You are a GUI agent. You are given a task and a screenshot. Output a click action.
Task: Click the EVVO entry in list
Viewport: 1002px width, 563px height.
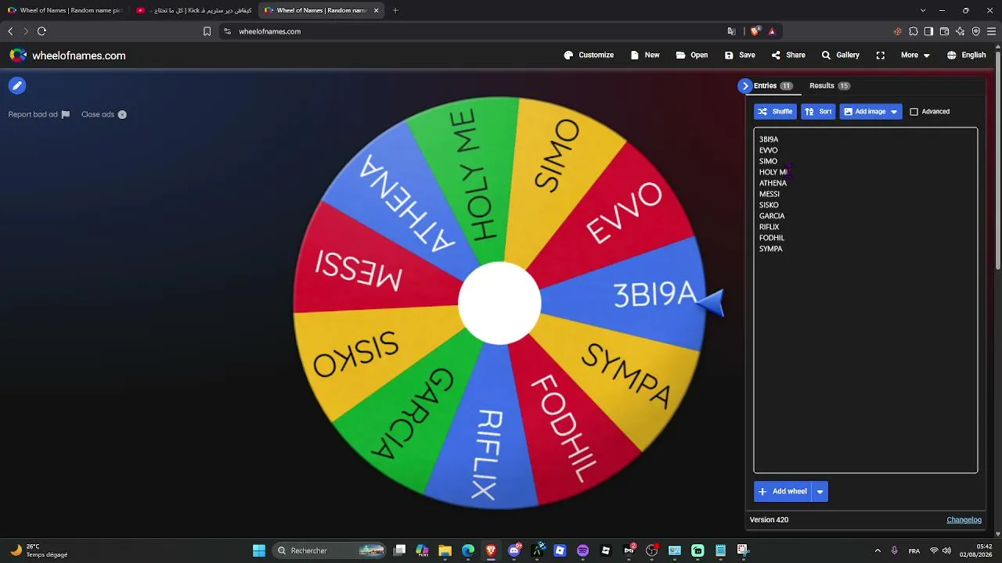769,150
